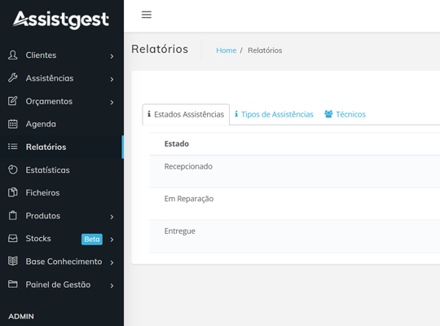This screenshot has width=440, height=326.
Task: Open the Stocks menu item
Action: [62, 239]
